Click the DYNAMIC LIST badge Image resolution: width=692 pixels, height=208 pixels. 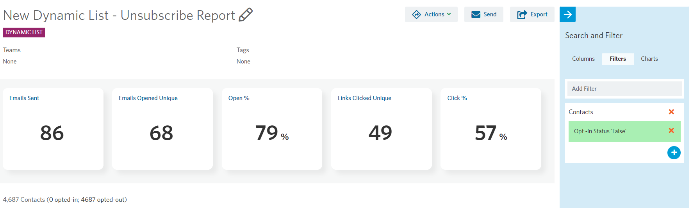24,32
